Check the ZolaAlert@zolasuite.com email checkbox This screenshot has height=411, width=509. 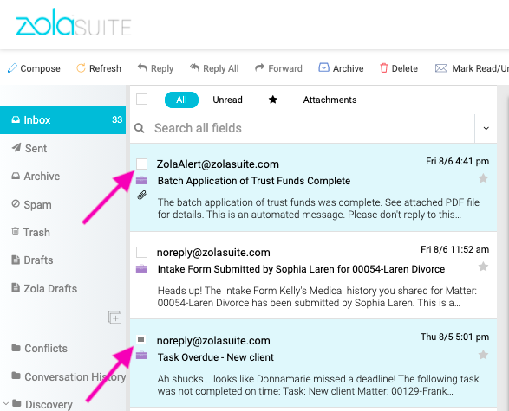[x=141, y=164]
